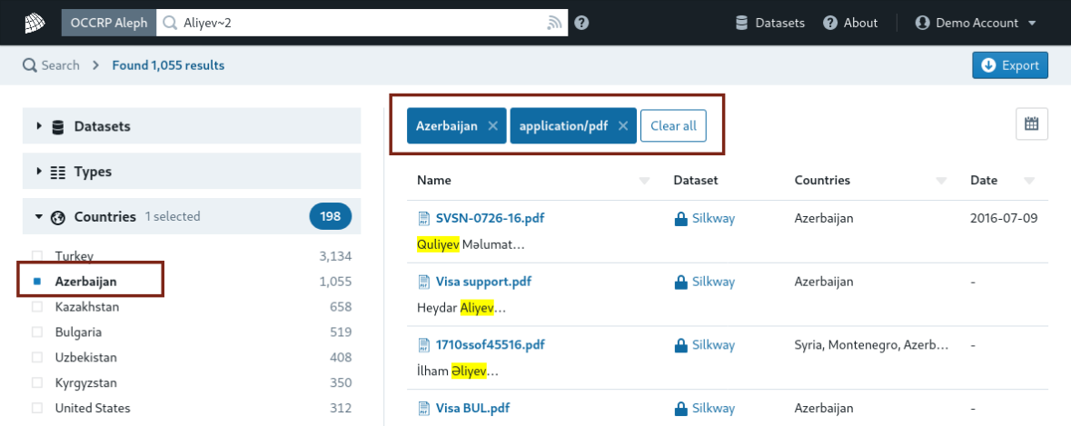Viewport: 1071px width, 426px height.
Task: Collapse the Countries facet panel
Action: tap(192, 216)
